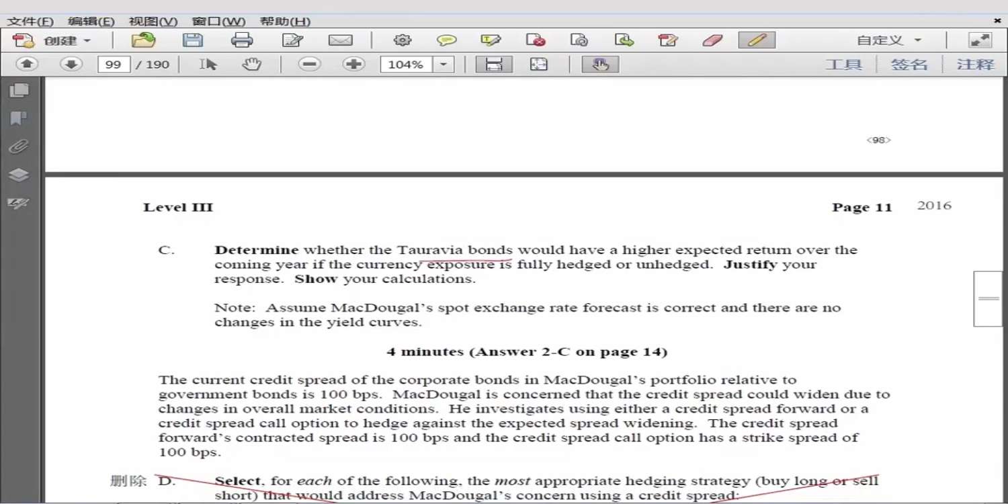The width and height of the screenshot is (1008, 504).
Task: Click the email envelope icon
Action: tap(341, 40)
